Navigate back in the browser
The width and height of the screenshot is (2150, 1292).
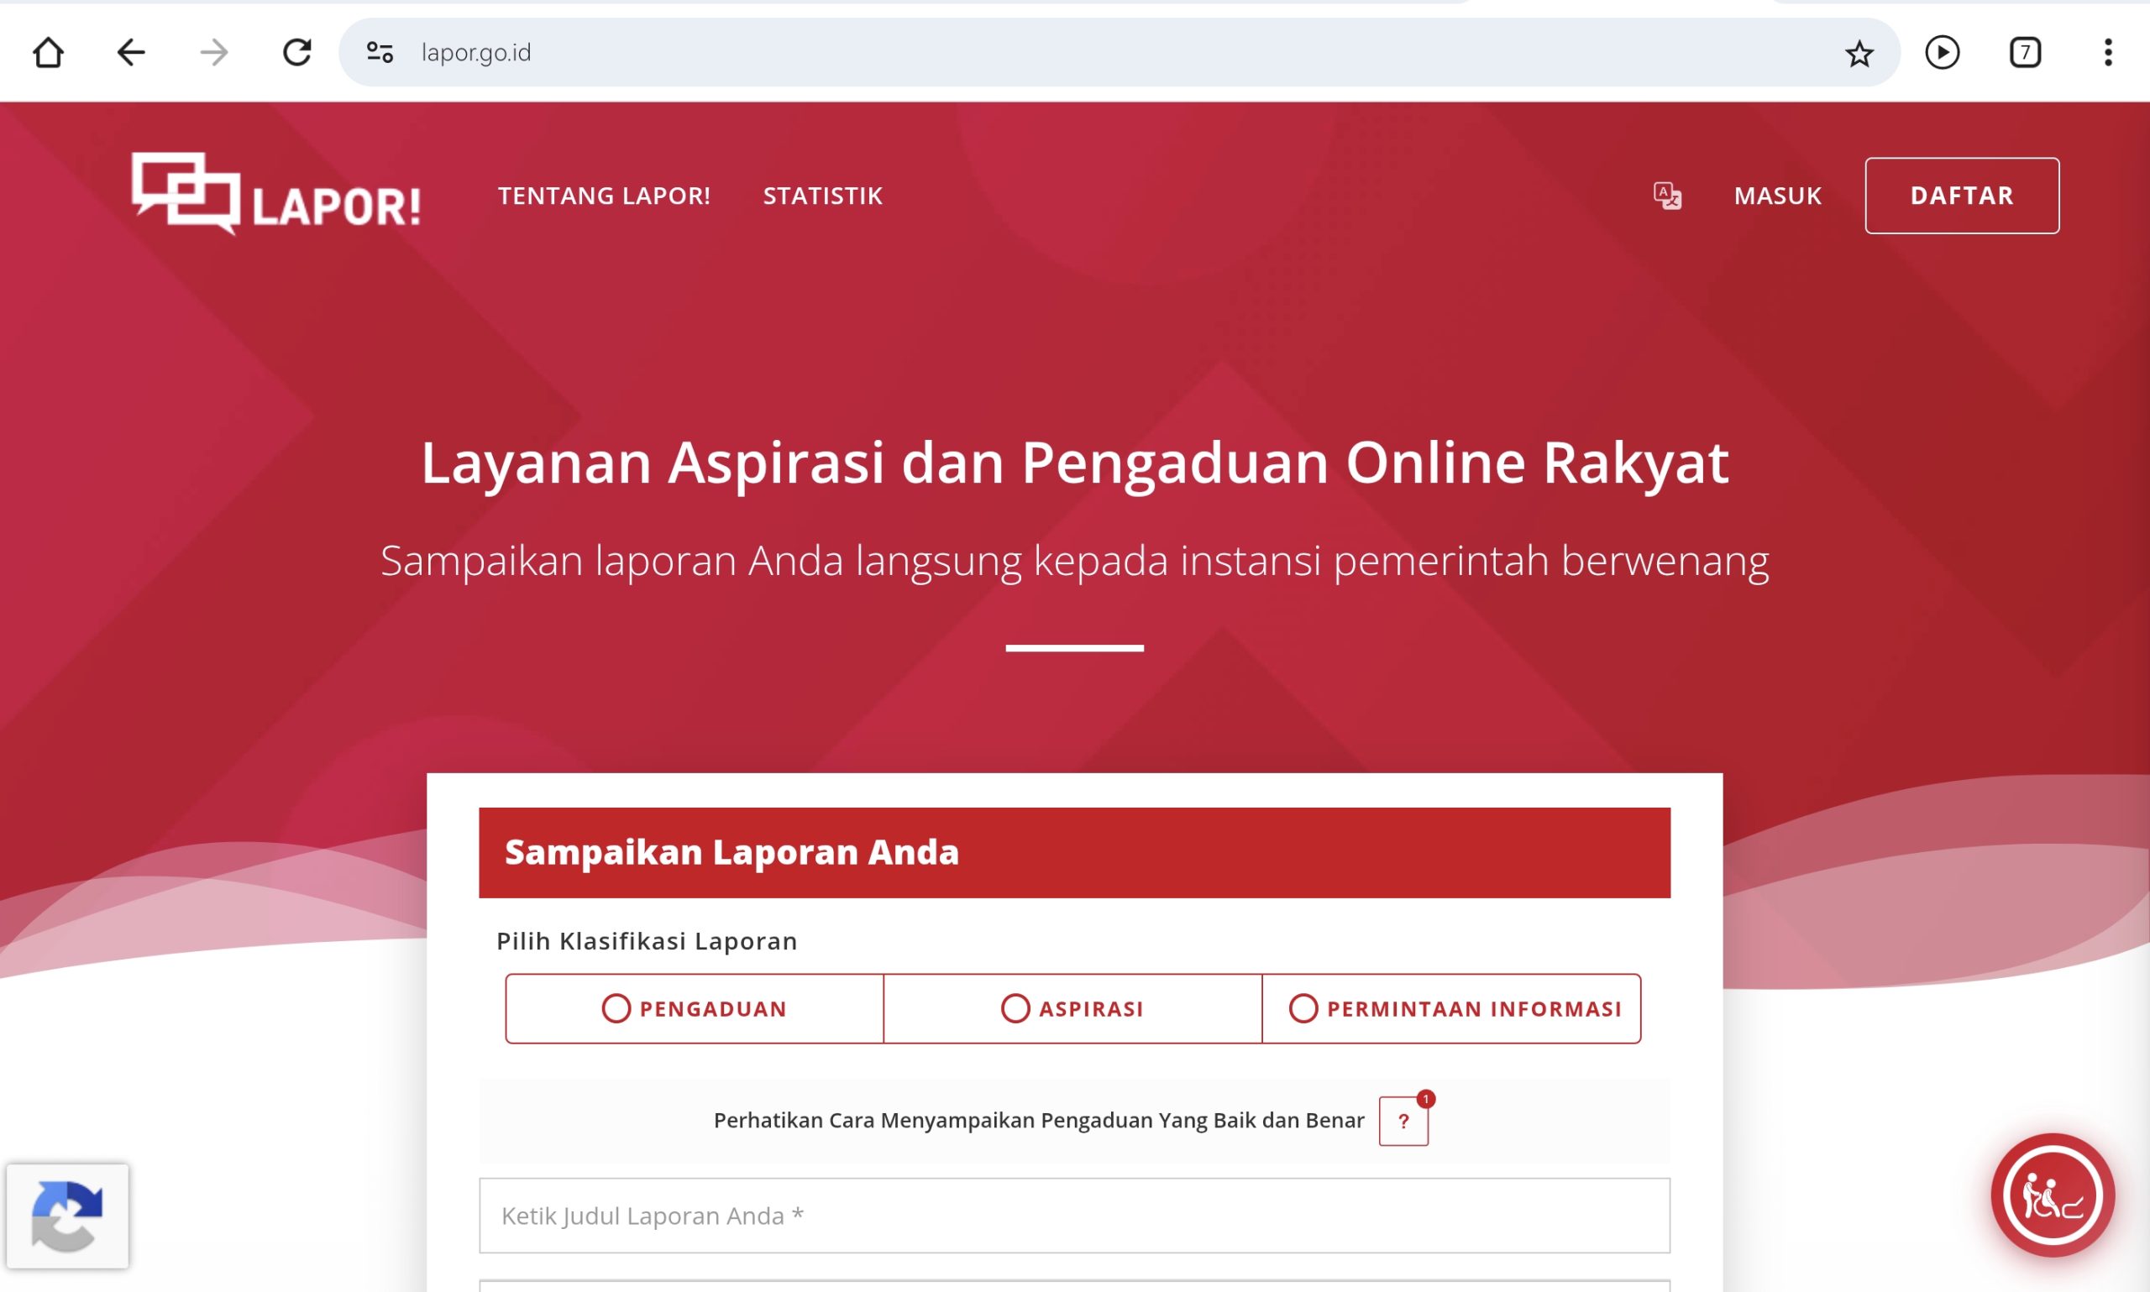point(131,52)
